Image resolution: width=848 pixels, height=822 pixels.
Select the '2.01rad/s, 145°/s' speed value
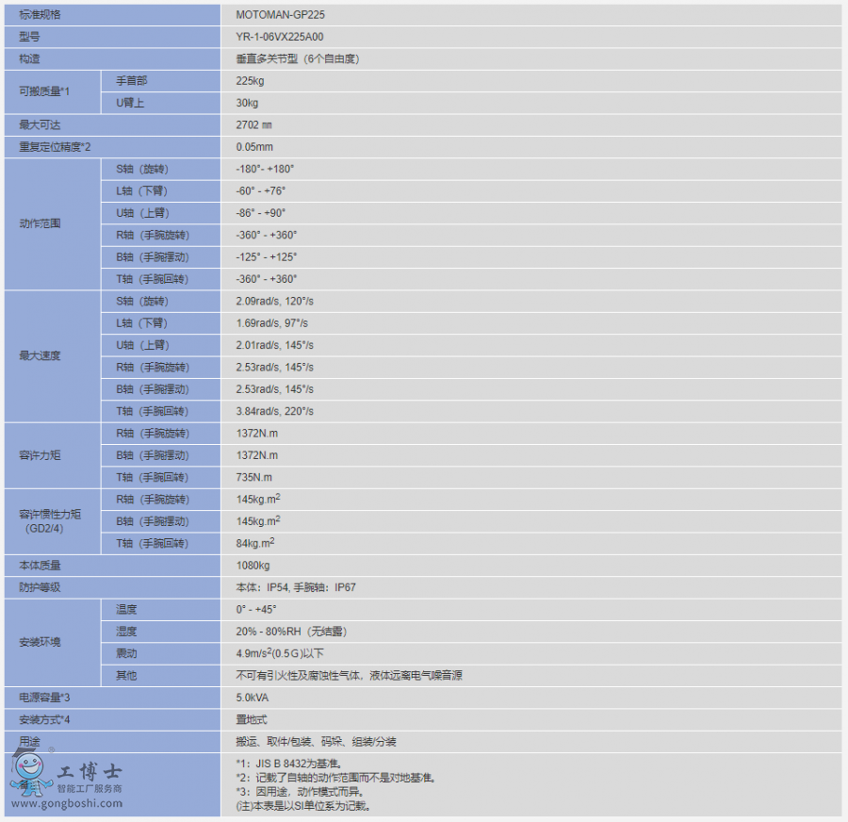click(275, 345)
